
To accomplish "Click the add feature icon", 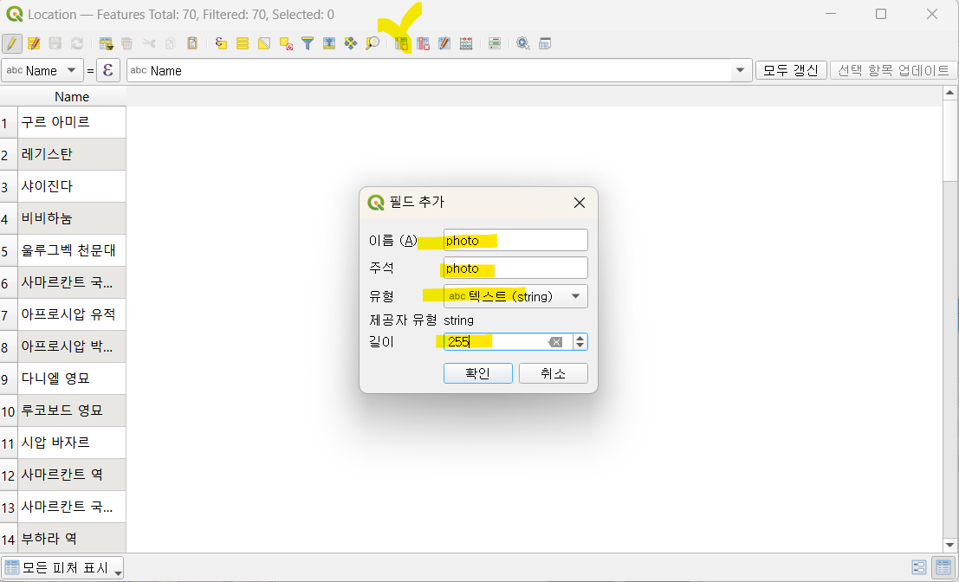I will [106, 43].
